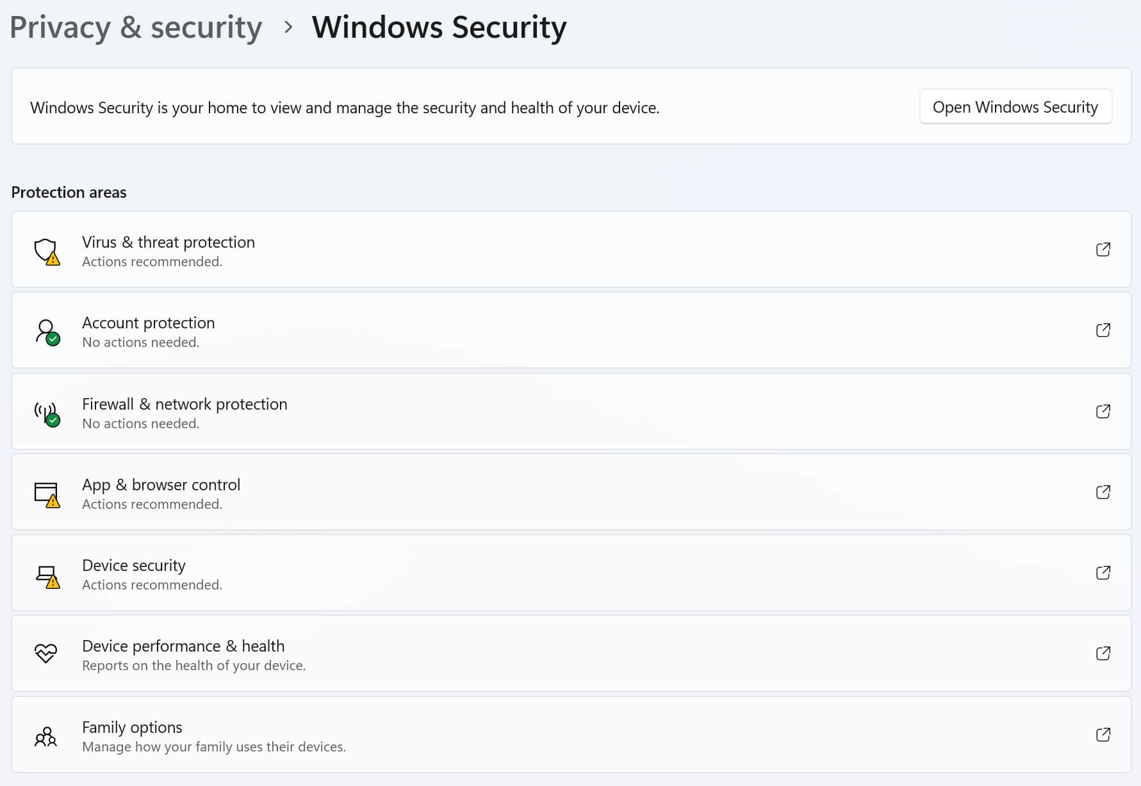Select the Family options title text

click(132, 727)
